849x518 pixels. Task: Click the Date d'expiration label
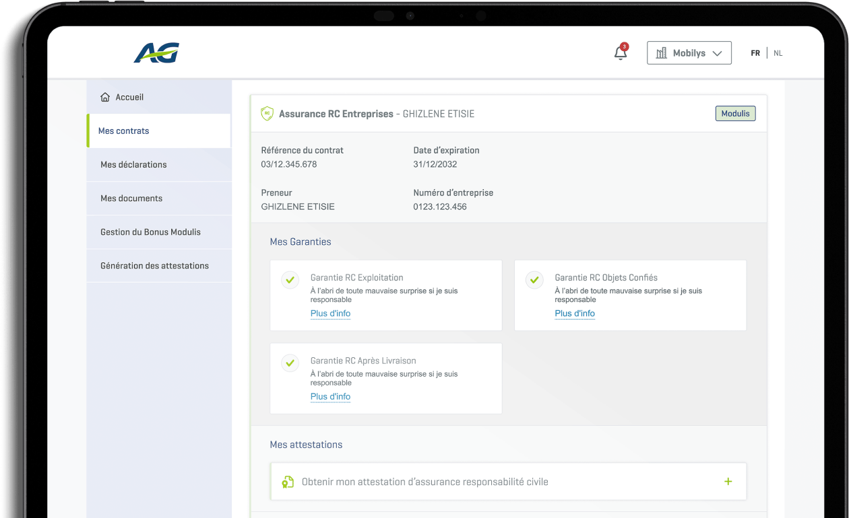click(x=447, y=151)
